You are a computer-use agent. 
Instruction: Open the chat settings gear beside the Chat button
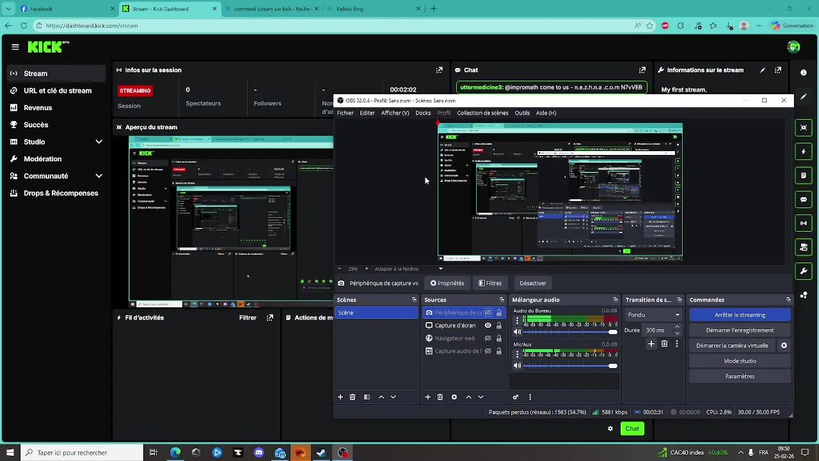coord(610,429)
